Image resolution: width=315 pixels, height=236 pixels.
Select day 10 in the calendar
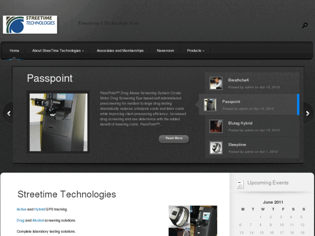coord(282,225)
